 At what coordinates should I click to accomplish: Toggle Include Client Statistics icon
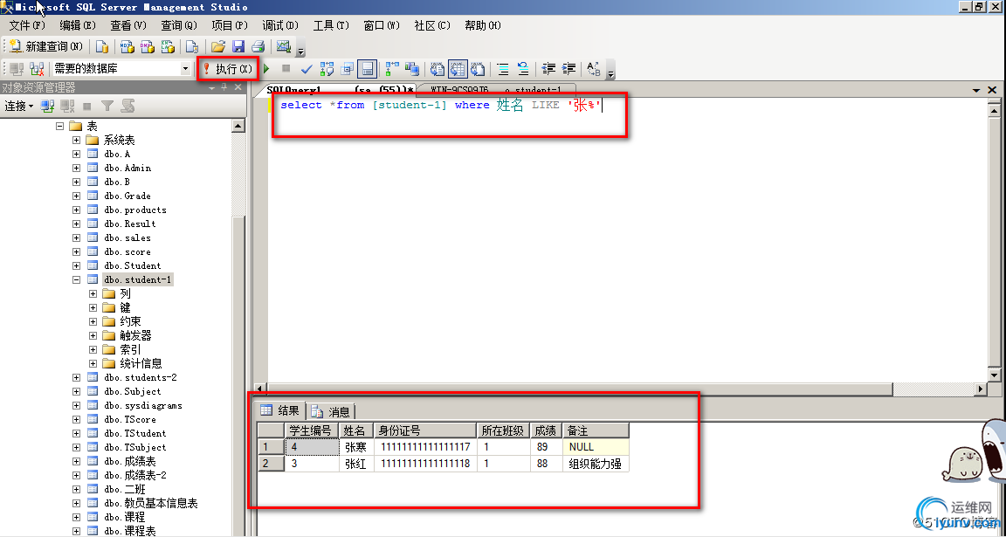pyautogui.click(x=412, y=68)
